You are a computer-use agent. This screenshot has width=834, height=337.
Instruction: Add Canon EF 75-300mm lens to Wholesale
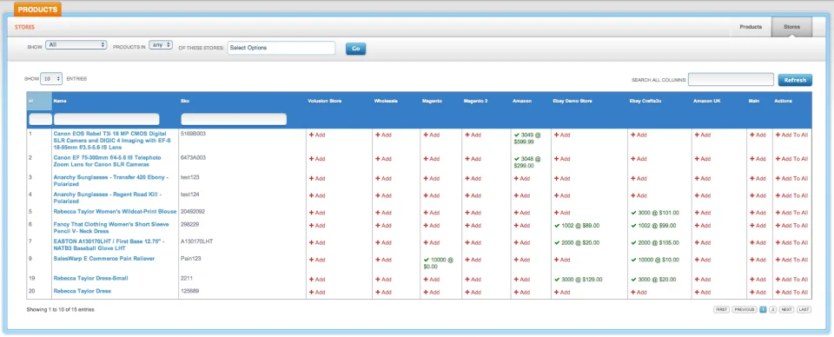click(x=383, y=159)
